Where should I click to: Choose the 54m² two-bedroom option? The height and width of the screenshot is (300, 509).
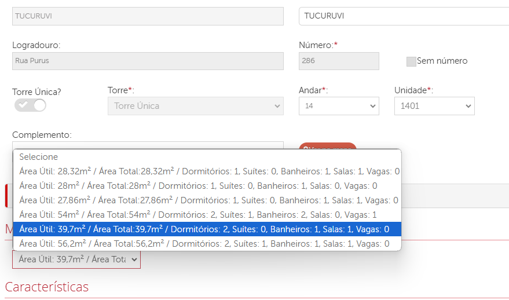(198, 215)
